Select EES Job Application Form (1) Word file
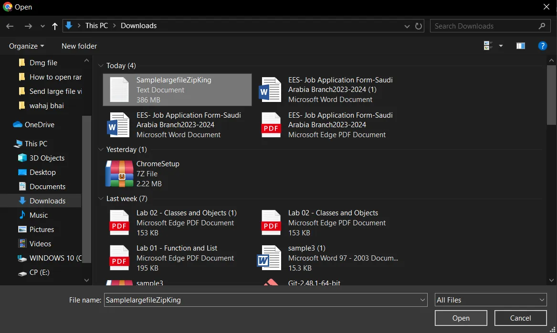 tap(329, 90)
